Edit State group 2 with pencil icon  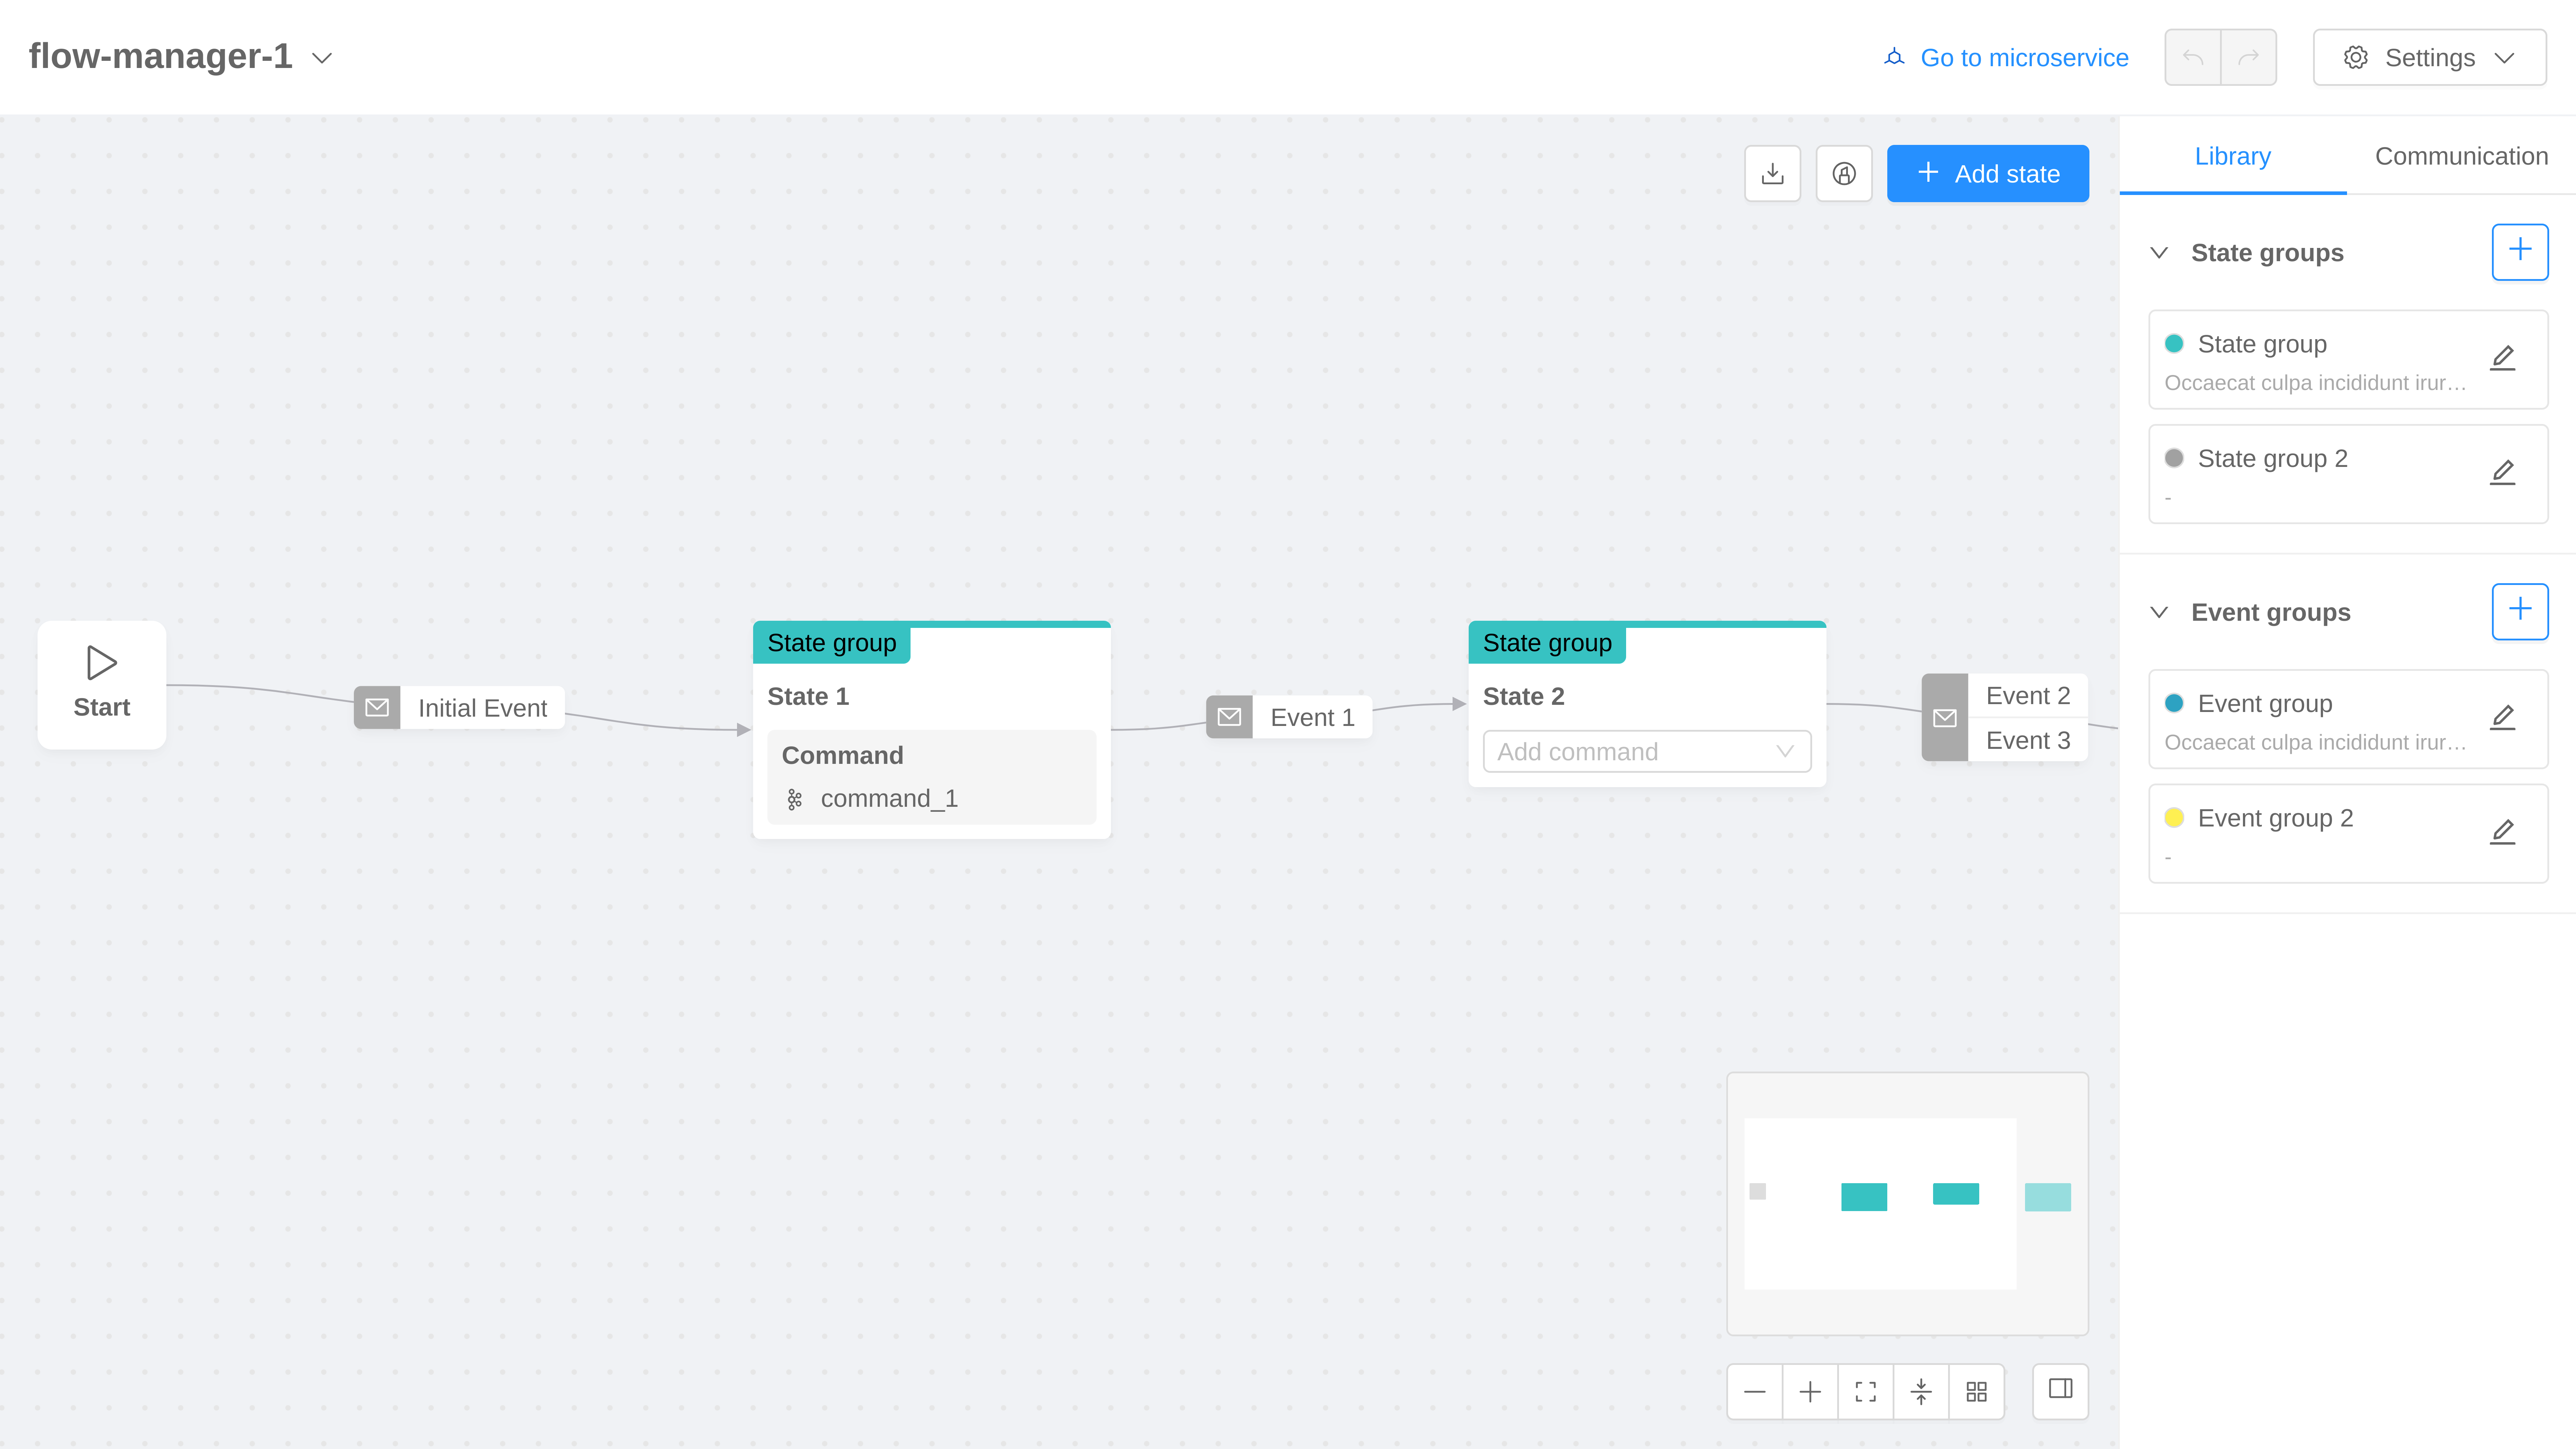[2502, 472]
